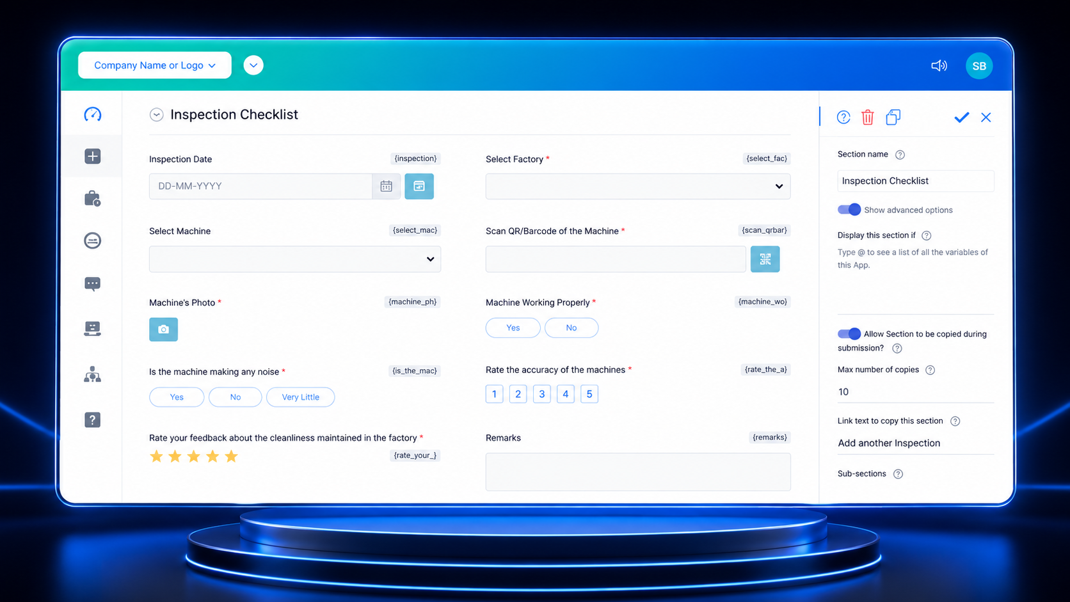1070x602 pixels.
Task: Click the {remarks} variable tag
Action: point(770,438)
